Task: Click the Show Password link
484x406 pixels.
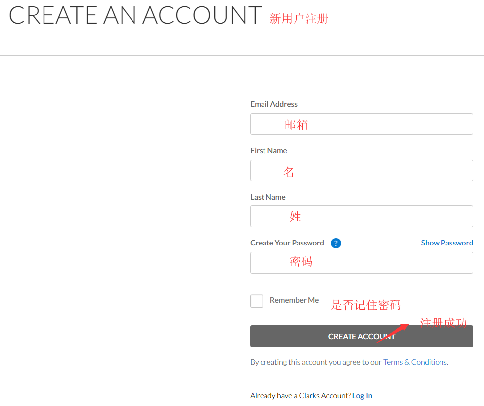Action: click(447, 243)
